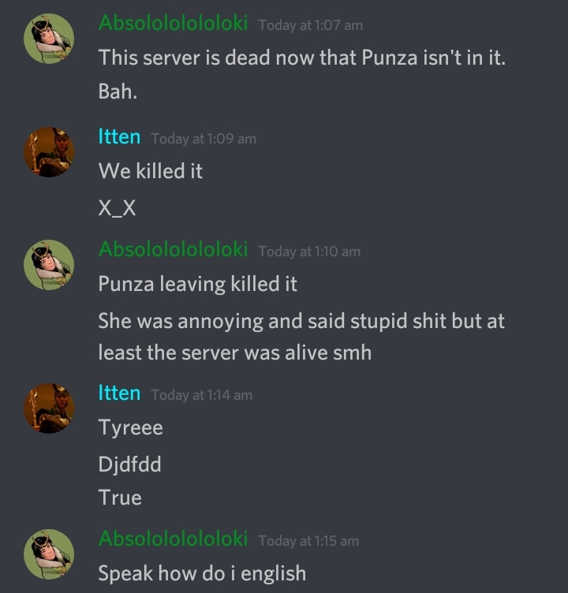The width and height of the screenshot is (568, 593).
Task: Click username Itten at 1:09 am
Action: coord(119,136)
